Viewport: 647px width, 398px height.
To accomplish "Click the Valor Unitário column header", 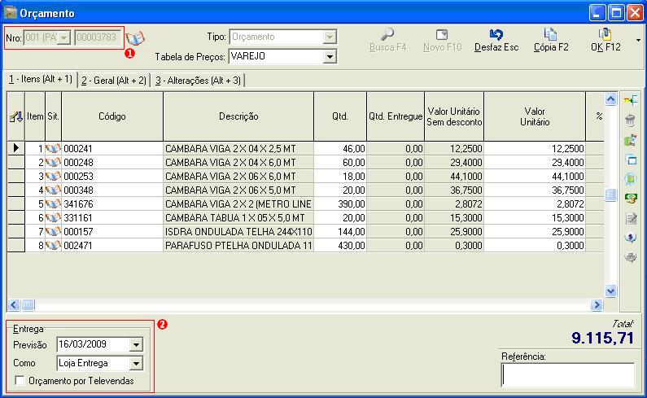I will pyautogui.click(x=535, y=117).
